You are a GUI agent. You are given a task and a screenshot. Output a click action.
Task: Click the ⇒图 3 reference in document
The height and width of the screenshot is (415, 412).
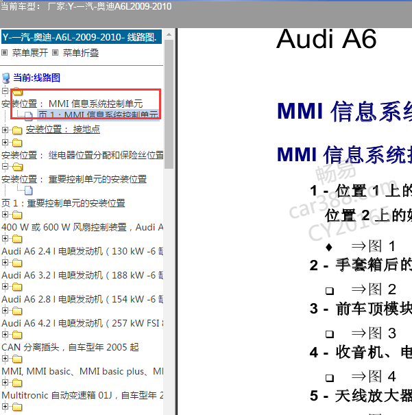(374, 333)
